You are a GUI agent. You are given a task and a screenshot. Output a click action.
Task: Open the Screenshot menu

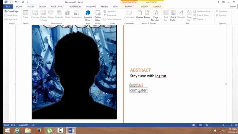(77, 16)
